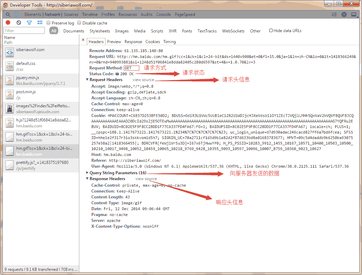Image resolution: width=362 pixels, height=275 pixels.
Task: Select the first hm.gif request row
Action: coord(41,137)
